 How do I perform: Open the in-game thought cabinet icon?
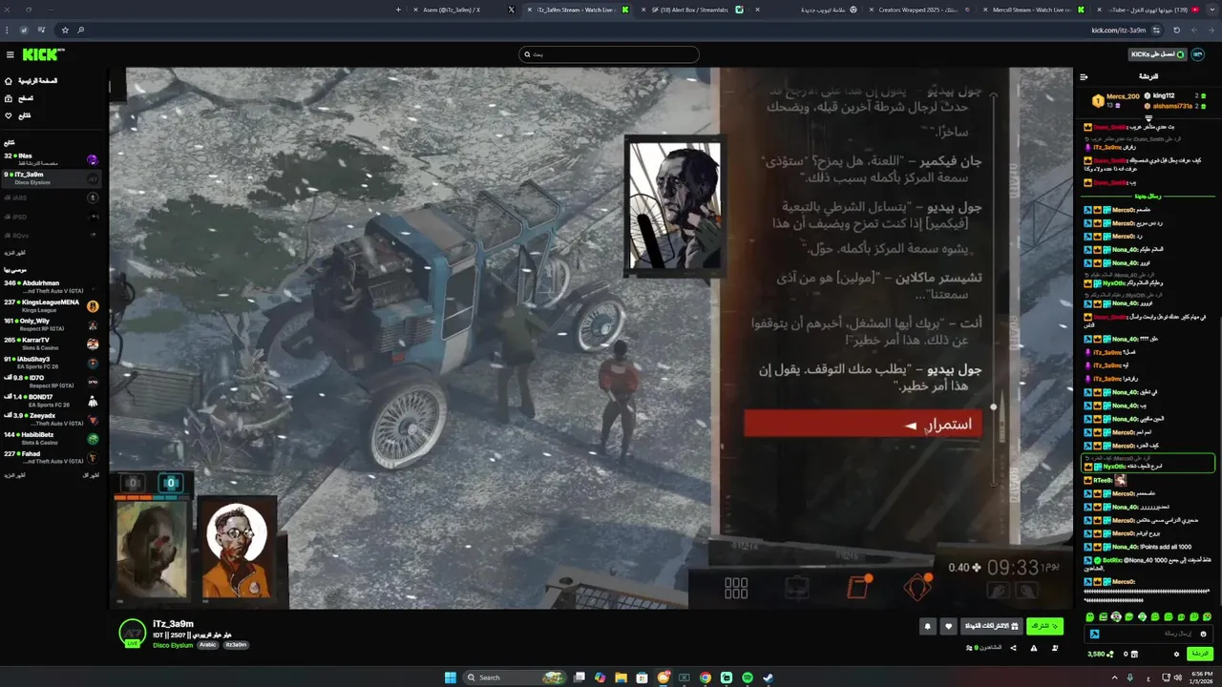917,587
